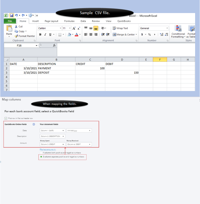
Task: Switch to the QuickBooks ribbon tab
Action: tap(124, 21)
